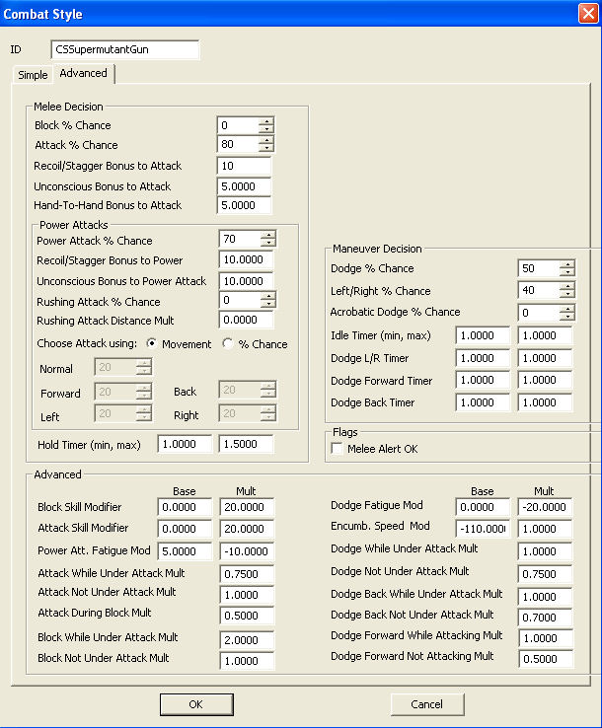602x728 pixels.
Task: Click Block Skill Modifier Mult field
Action: click(247, 507)
